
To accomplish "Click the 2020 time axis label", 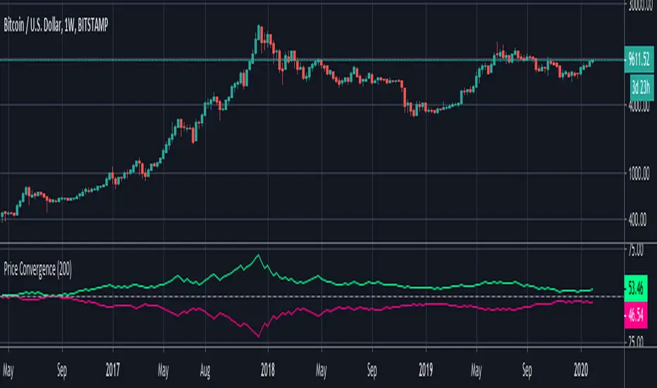I will [x=581, y=370].
